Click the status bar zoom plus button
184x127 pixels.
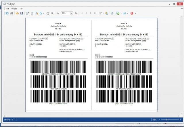point(181,120)
